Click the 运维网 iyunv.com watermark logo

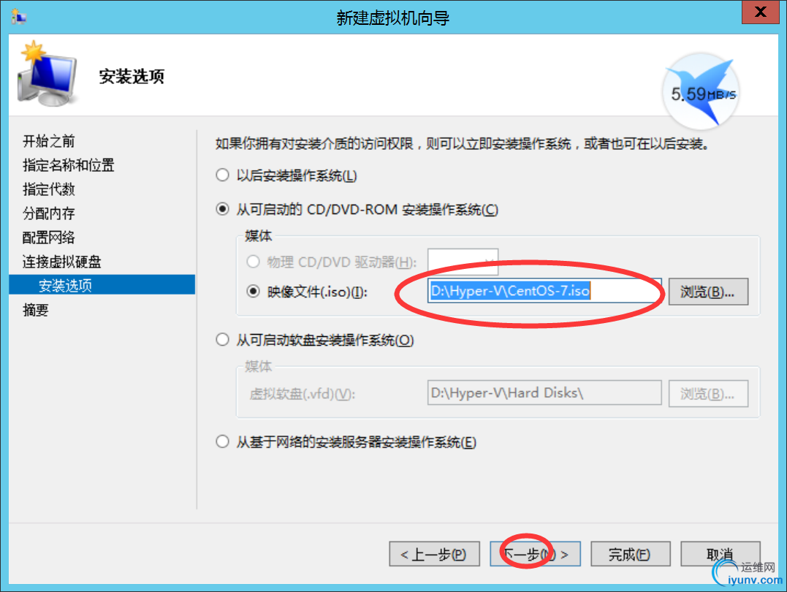pos(748,574)
